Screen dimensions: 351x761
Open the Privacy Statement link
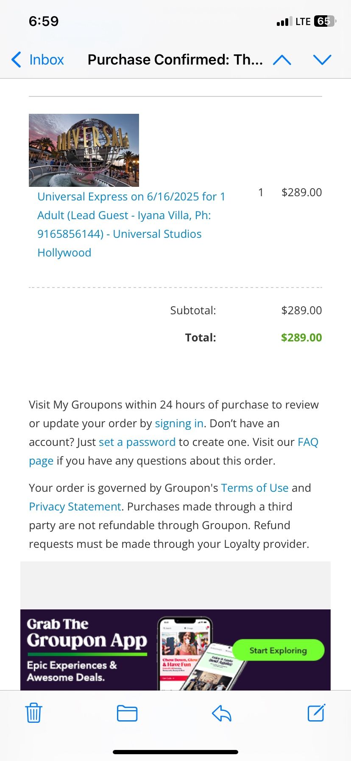point(75,507)
